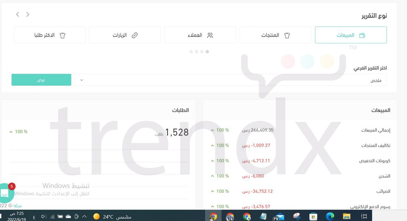Show hidden system tray icons chevron
Image resolution: width=407 pixels, height=221 pixels.
tap(84, 216)
